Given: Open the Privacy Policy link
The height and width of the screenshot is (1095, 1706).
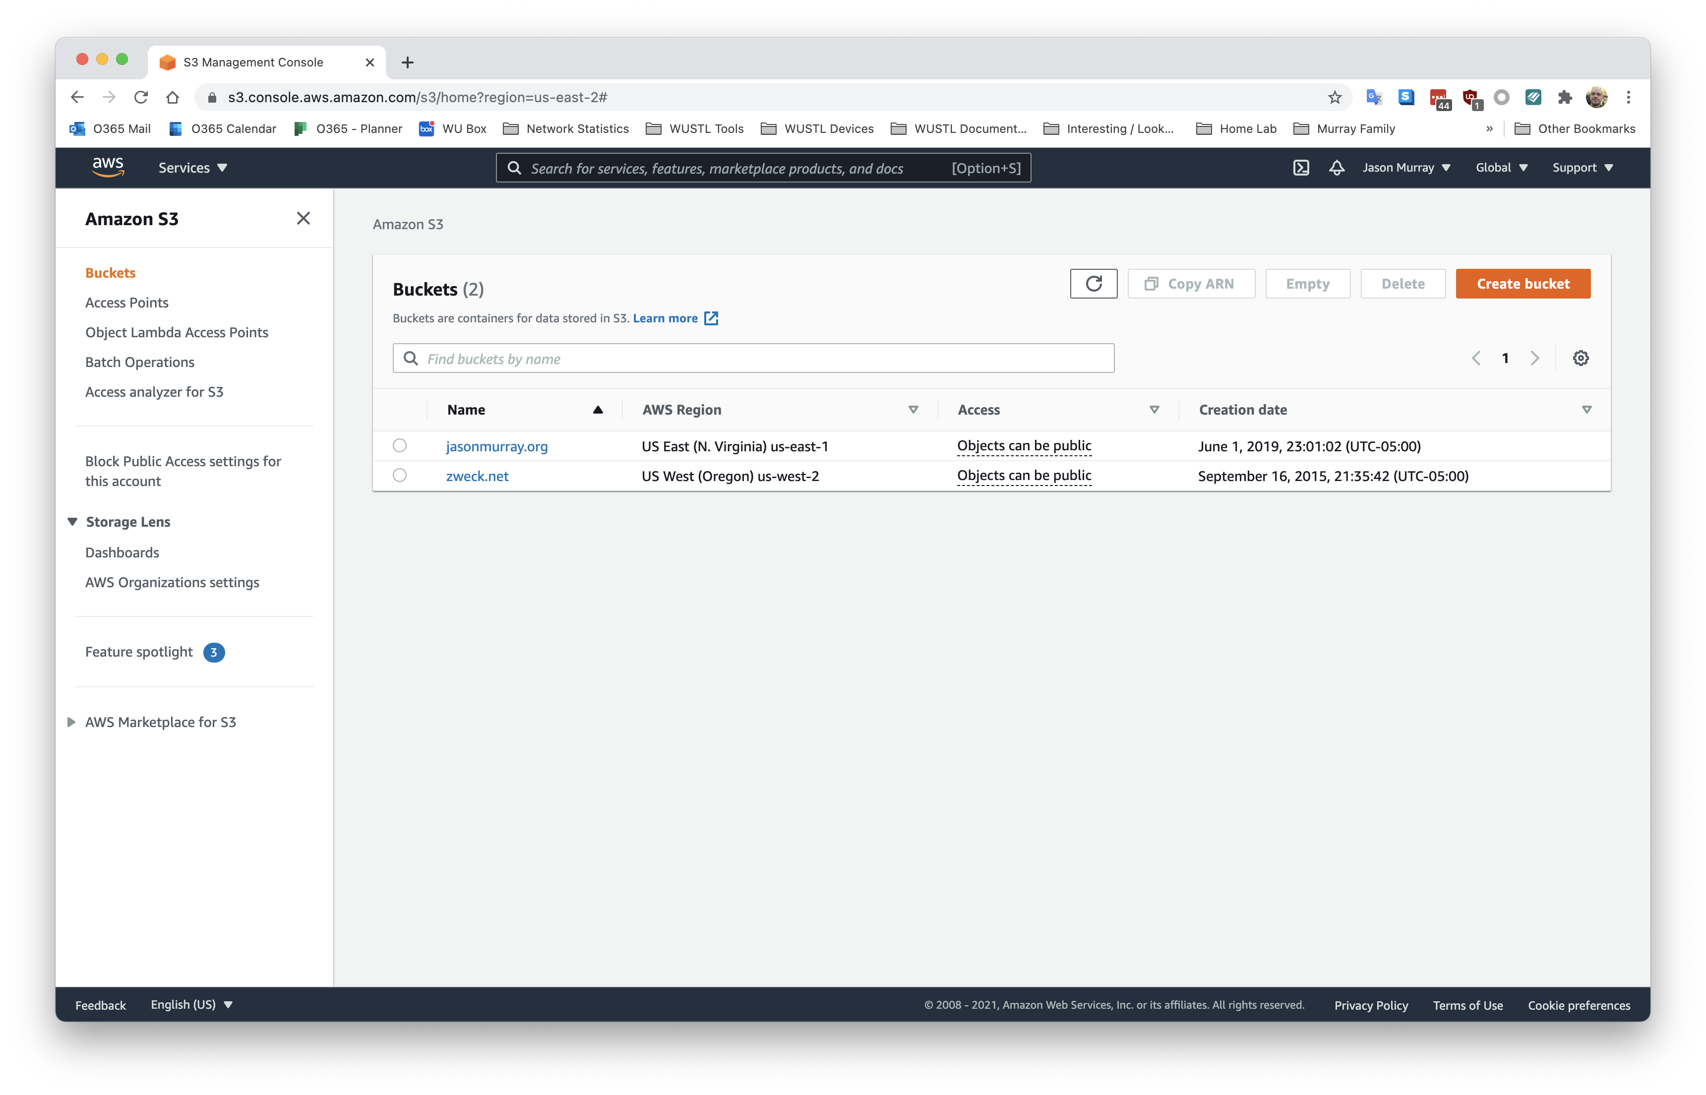Looking at the screenshot, I should [1370, 1005].
